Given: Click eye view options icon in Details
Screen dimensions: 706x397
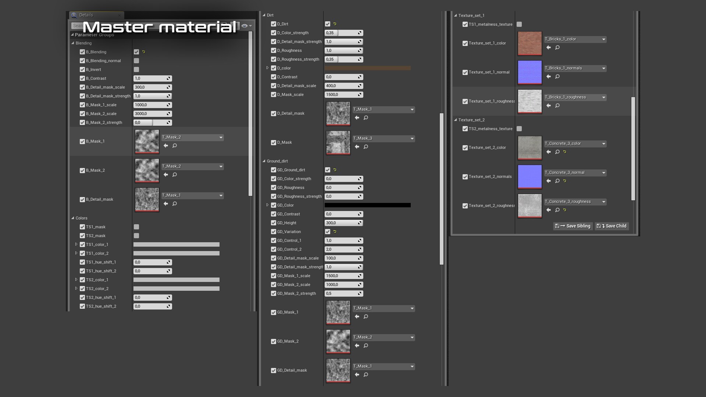Looking at the screenshot, I should coord(245,26).
